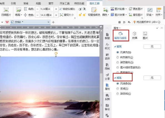Screen dimensions: 165x118
Task: Switch to the 开发工具 ribbon tab
Action: click(x=65, y=3)
